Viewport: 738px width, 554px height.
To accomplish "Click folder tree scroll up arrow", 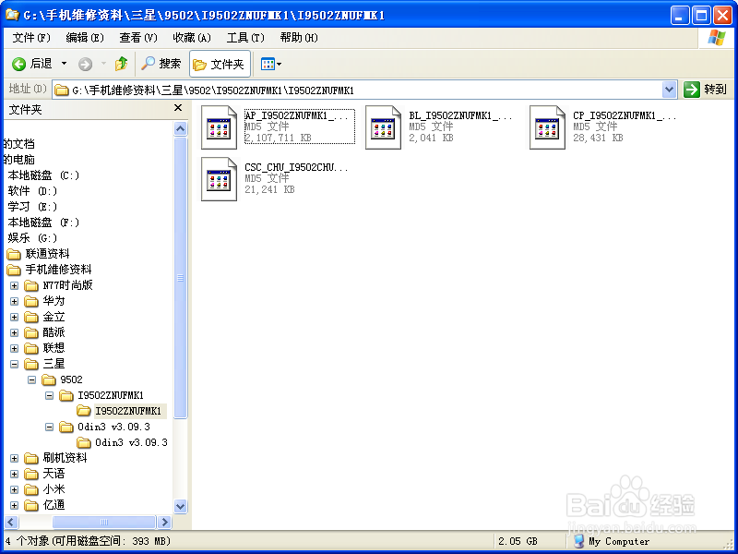I will [x=180, y=128].
